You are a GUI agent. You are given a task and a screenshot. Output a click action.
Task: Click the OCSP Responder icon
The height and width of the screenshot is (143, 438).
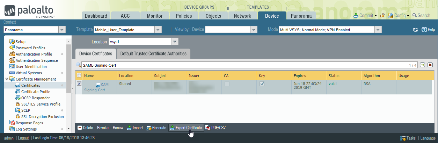(x=18, y=98)
